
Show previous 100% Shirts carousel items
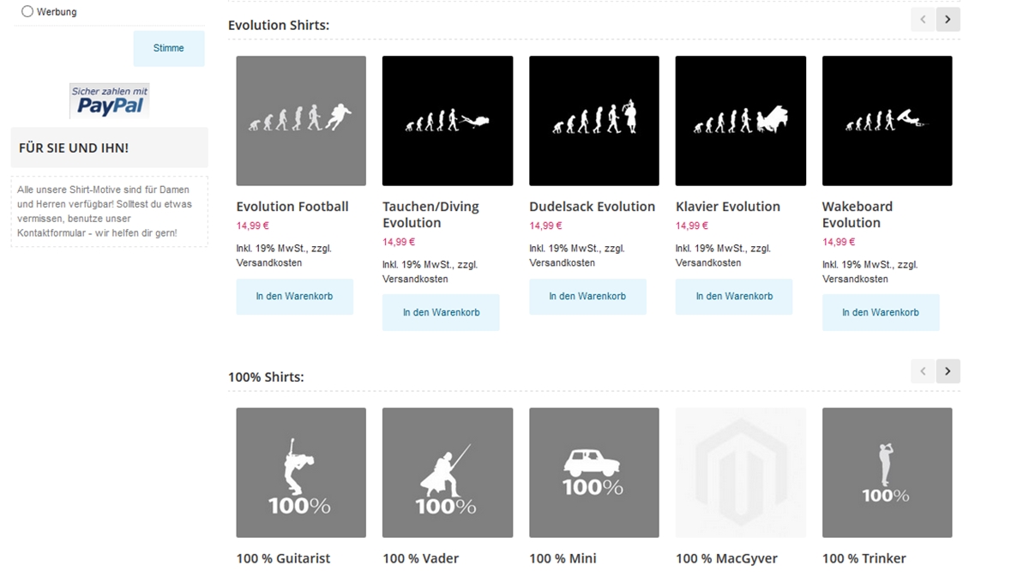[x=923, y=371]
